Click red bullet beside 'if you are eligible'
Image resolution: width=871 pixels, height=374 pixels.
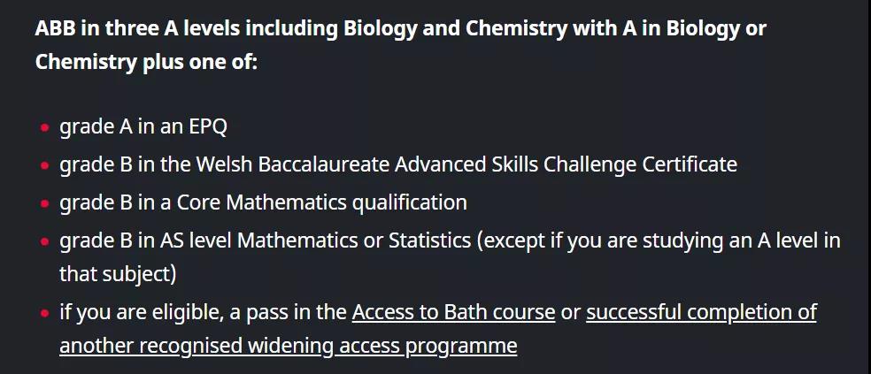(45, 314)
